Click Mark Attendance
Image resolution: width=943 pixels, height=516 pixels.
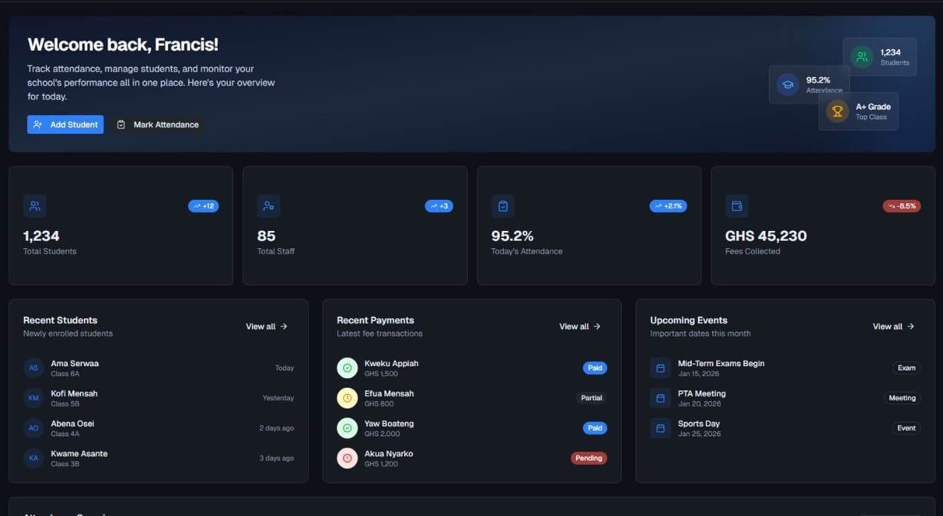click(x=158, y=124)
